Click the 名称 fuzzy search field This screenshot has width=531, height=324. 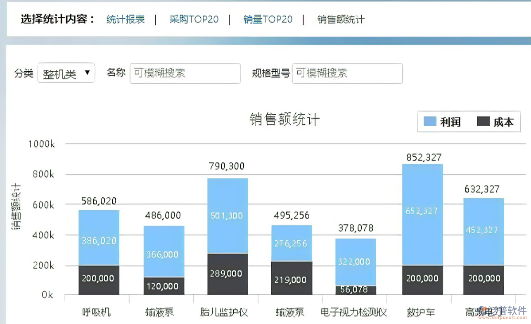coord(185,73)
